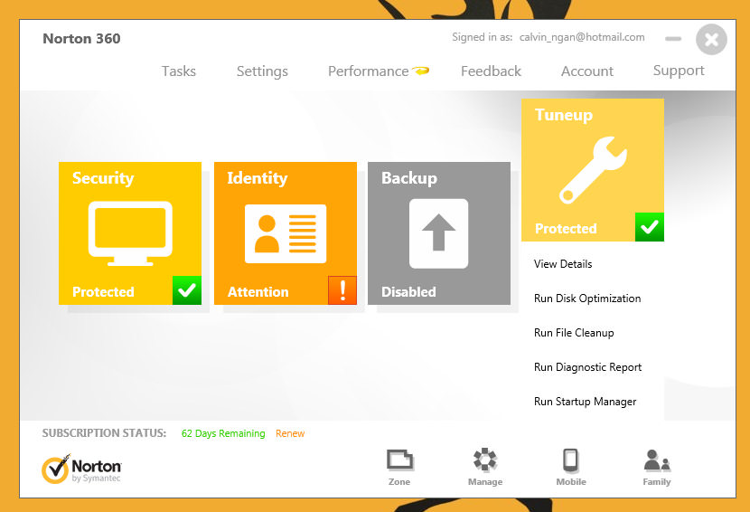This screenshot has height=512, width=750.
Task: Click the Backup upload arrow icon
Action: (x=438, y=233)
